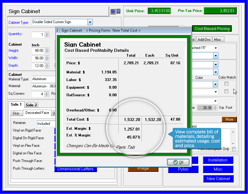This screenshot has height=194, width=248.
Task: Check the Print Description Only box
Action: pos(234,149)
